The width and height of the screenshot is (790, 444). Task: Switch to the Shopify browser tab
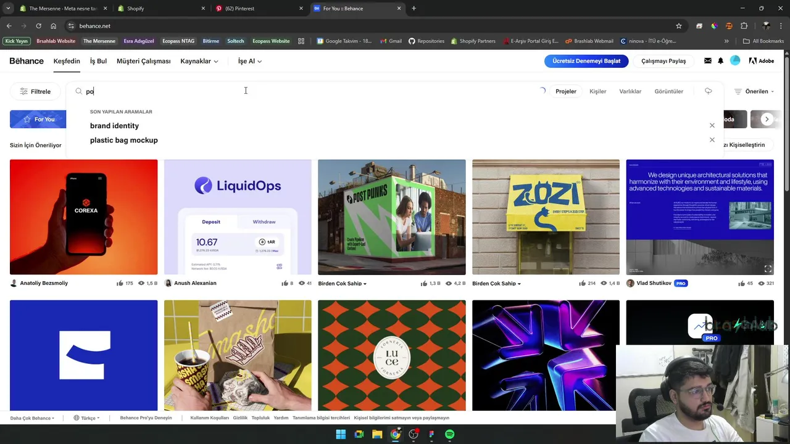[x=160, y=9]
